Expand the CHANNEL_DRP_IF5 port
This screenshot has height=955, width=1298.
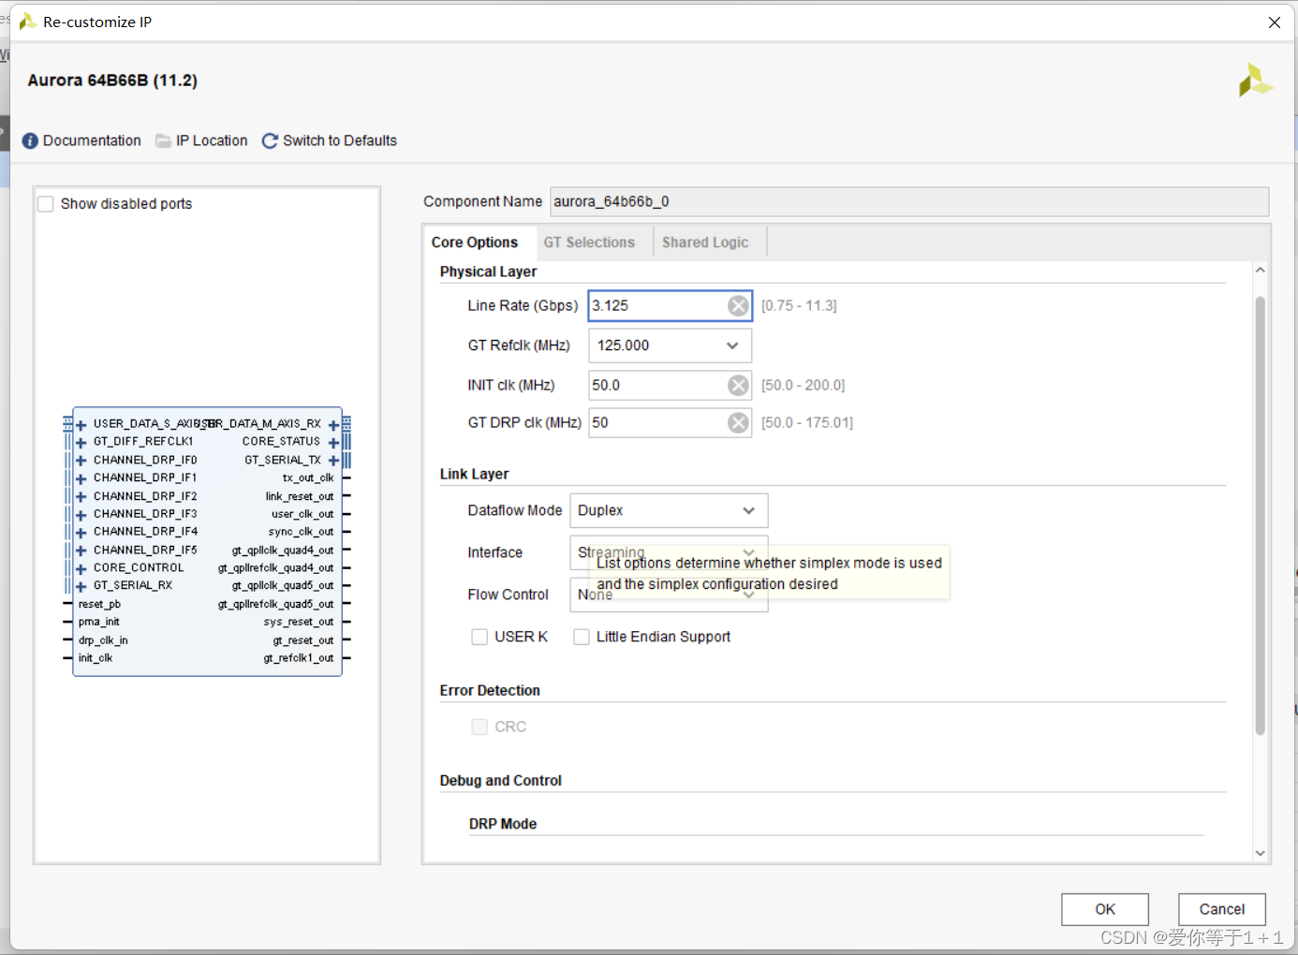point(81,551)
